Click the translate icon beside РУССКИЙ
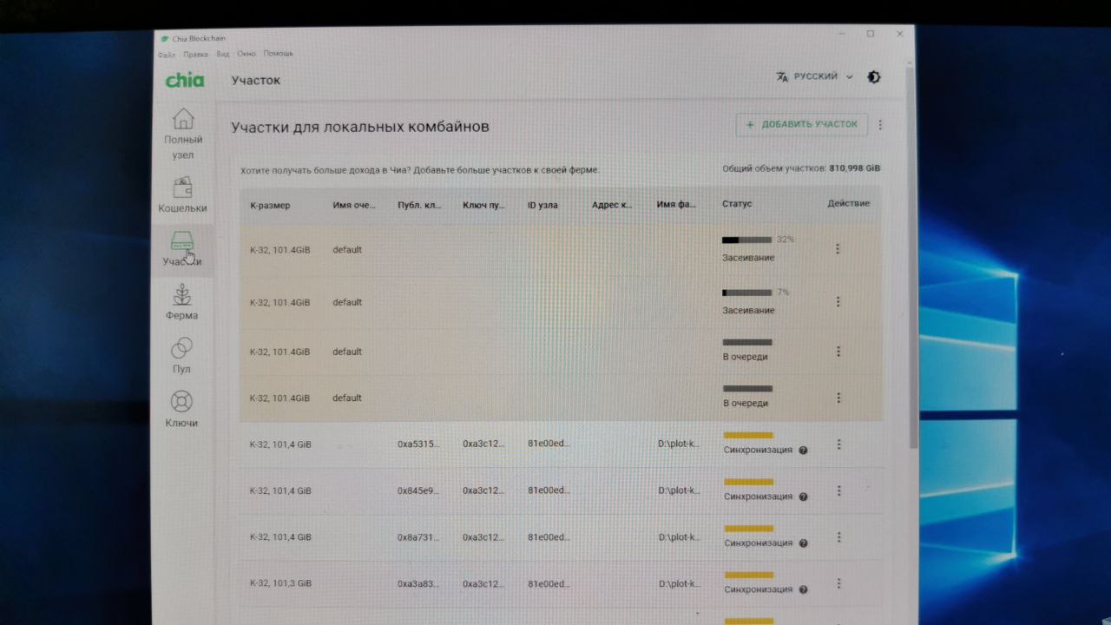 pyautogui.click(x=781, y=76)
